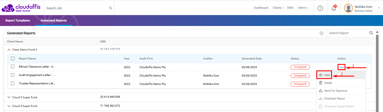Click the Cloudoffis logo
This screenshot has height=112, width=383.
point(21,8)
